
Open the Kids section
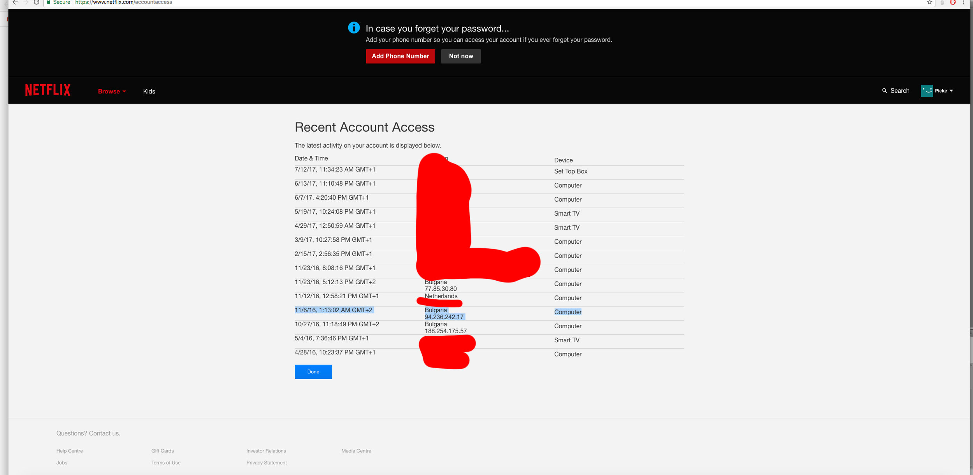pyautogui.click(x=149, y=91)
